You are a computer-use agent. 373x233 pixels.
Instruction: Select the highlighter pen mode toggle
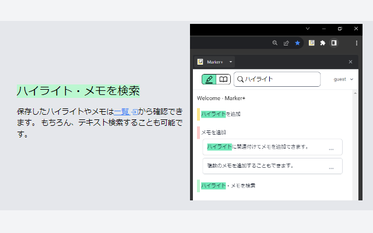209,79
